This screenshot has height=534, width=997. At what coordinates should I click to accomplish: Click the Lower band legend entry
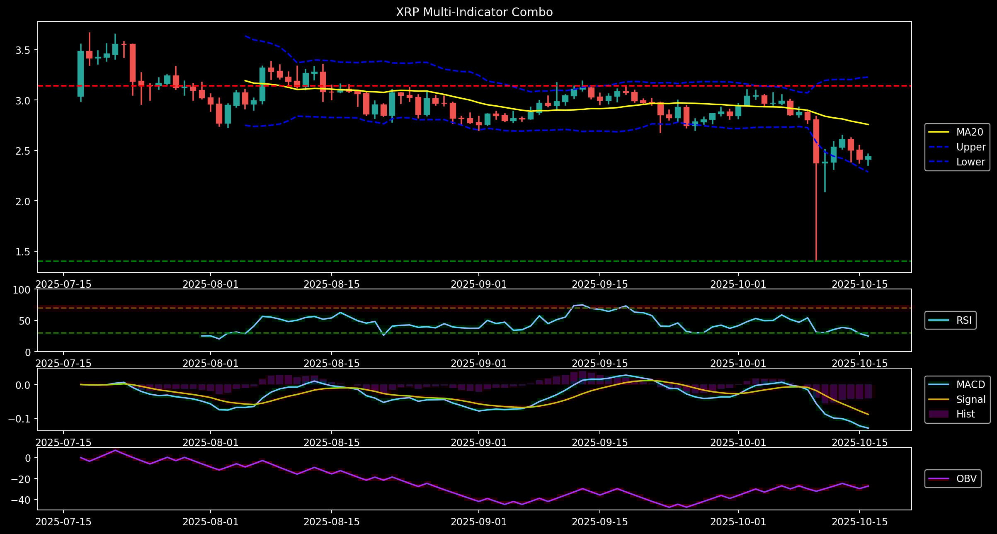(x=970, y=162)
